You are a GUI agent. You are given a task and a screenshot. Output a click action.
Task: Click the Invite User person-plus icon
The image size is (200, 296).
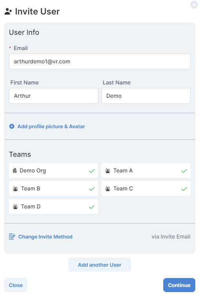point(8,11)
